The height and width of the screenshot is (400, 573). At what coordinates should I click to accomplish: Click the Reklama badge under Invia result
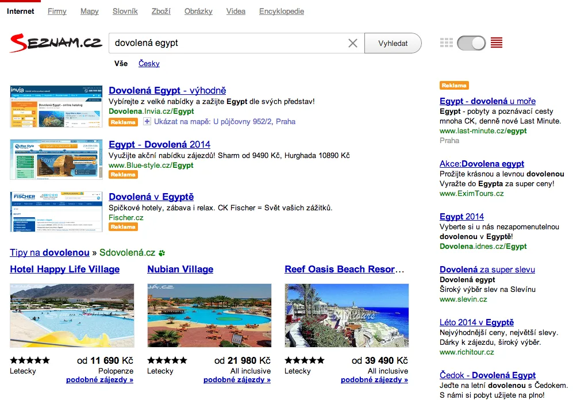pos(123,122)
